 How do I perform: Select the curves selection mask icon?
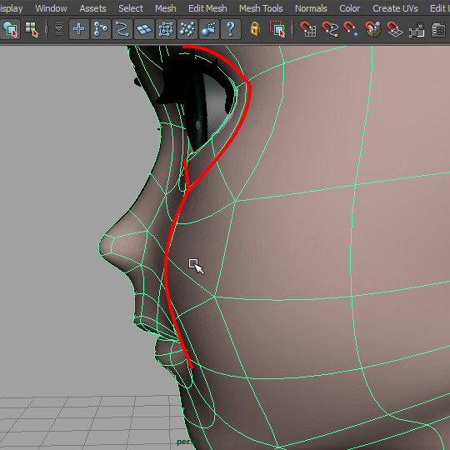tap(122, 29)
